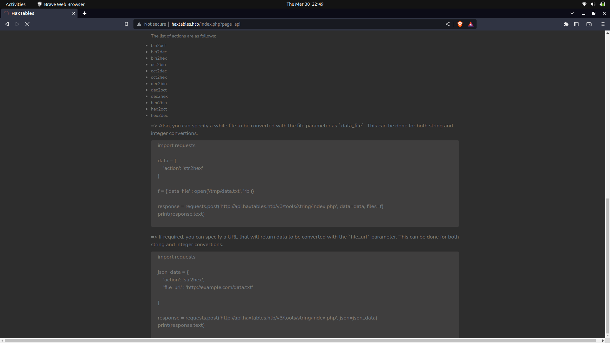Viewport: 610px width, 343px height.
Task: Open the Activities overview
Action: click(x=15, y=4)
